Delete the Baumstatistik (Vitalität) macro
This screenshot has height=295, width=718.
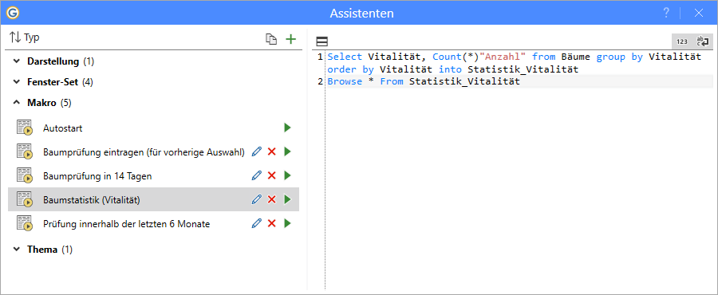[271, 199]
